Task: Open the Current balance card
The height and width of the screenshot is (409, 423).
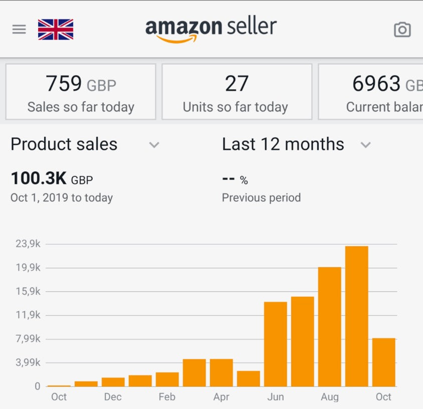Action: [x=371, y=92]
